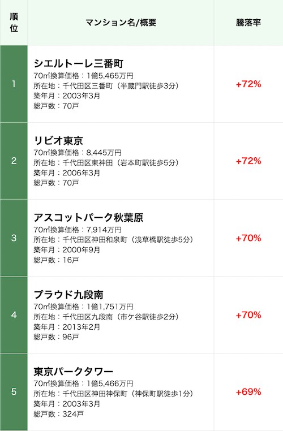Open the アスコットパーク秋葉原 listing title
The width and height of the screenshot is (283, 431).
tap(88, 217)
